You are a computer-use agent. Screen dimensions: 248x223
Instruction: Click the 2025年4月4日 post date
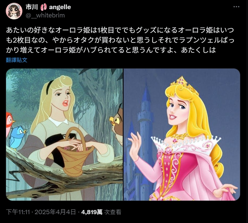coord(55,212)
